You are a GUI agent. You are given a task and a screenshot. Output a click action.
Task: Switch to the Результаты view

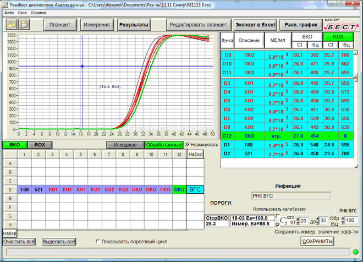click(x=134, y=25)
